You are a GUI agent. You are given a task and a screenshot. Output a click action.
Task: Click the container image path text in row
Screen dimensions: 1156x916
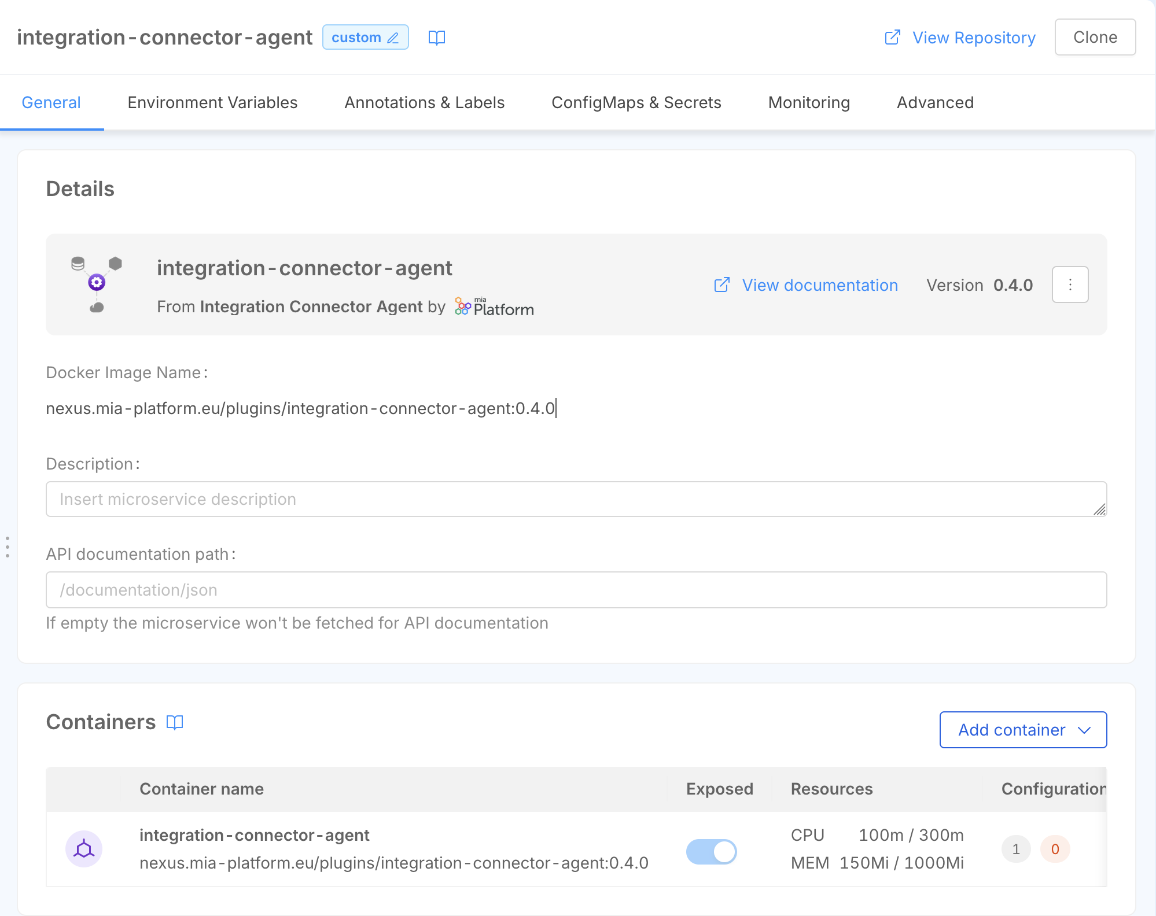click(x=394, y=863)
